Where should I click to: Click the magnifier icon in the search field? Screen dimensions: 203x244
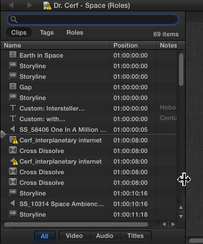[x=14, y=20]
